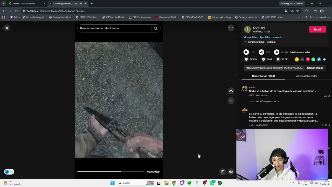Open the Chrome apps grid icon
The image size is (332, 187).
[x=3, y=17]
